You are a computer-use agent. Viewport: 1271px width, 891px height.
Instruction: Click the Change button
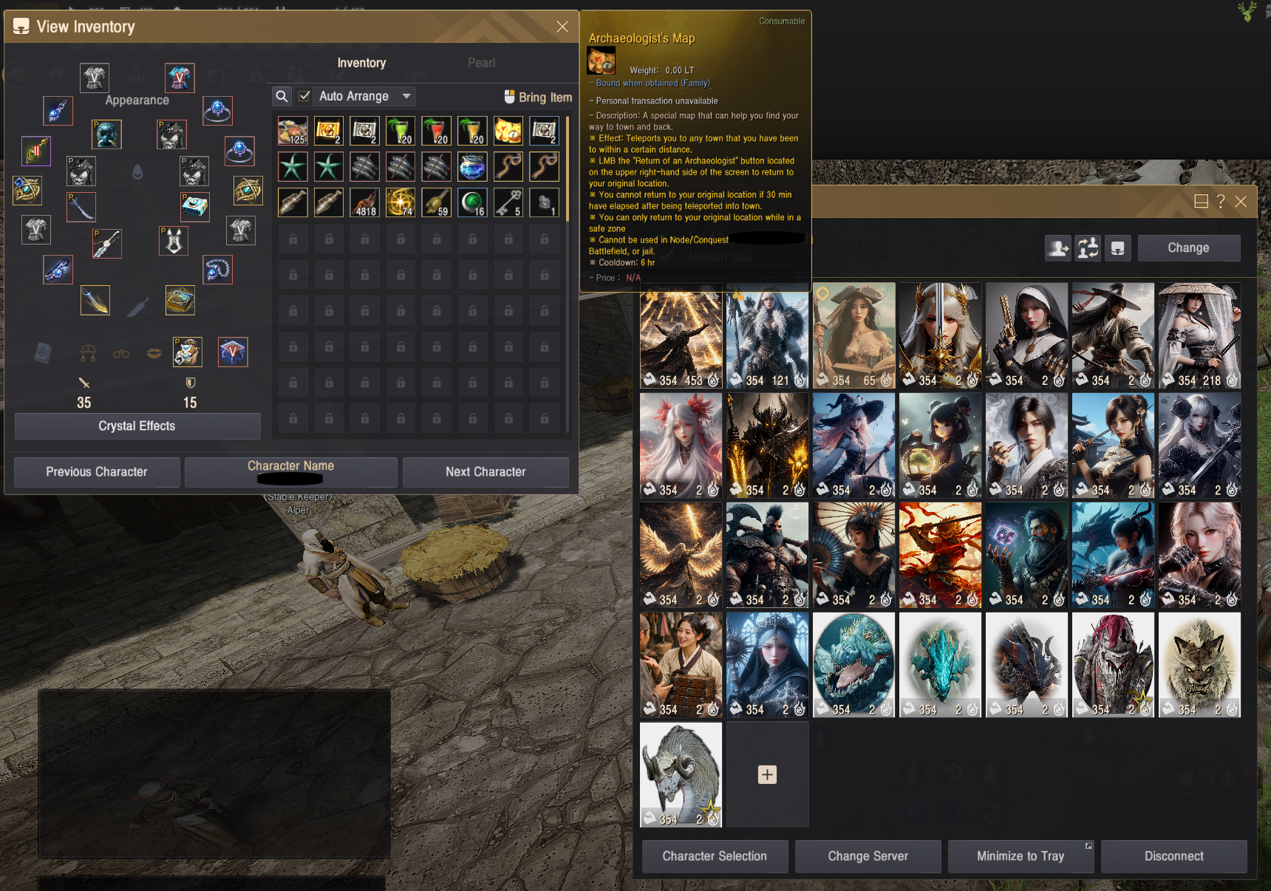point(1188,248)
